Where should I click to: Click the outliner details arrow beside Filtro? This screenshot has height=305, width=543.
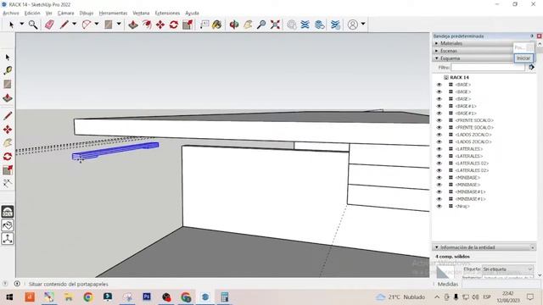[x=531, y=68]
